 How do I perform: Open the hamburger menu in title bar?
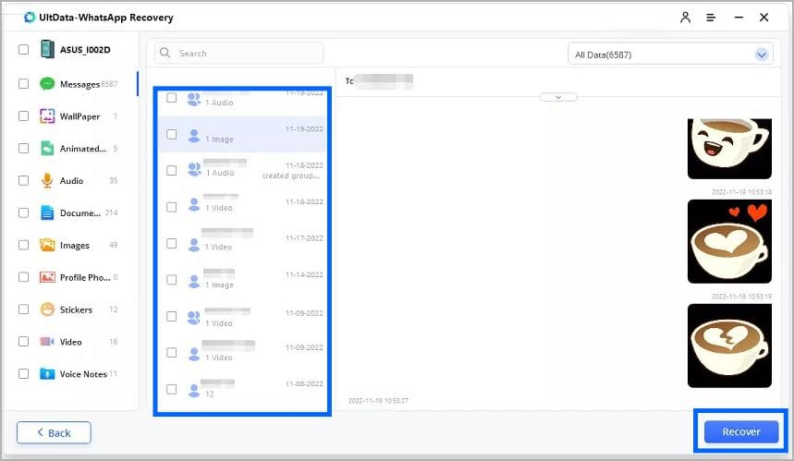pos(711,18)
